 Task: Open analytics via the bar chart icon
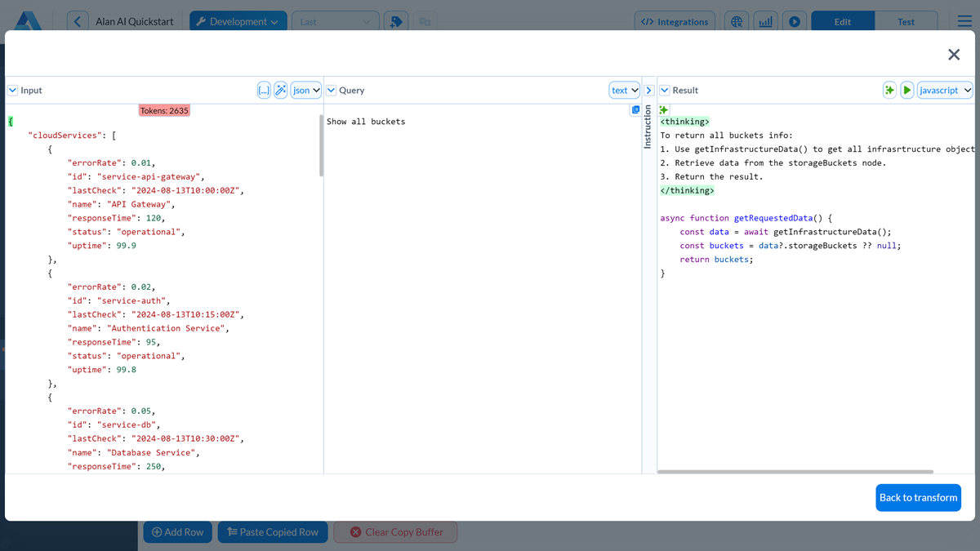click(x=765, y=20)
